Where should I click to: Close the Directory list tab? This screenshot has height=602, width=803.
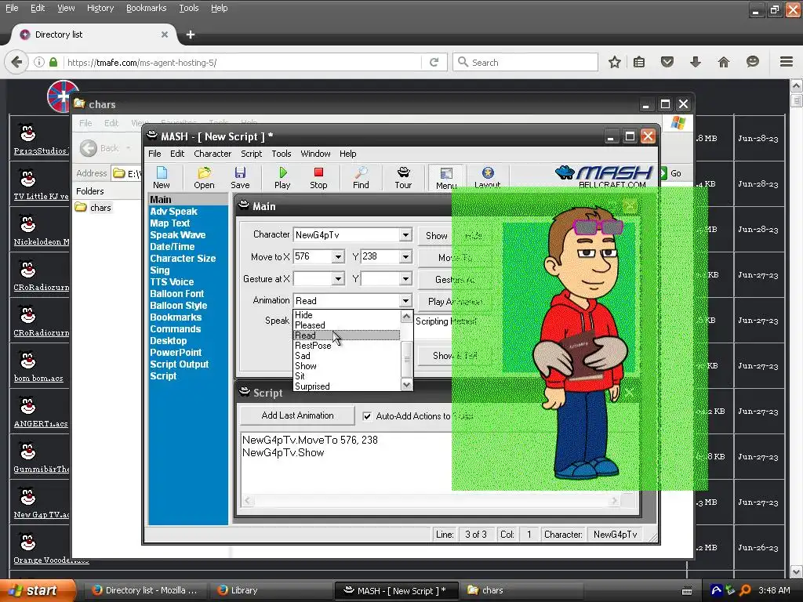tap(165, 34)
